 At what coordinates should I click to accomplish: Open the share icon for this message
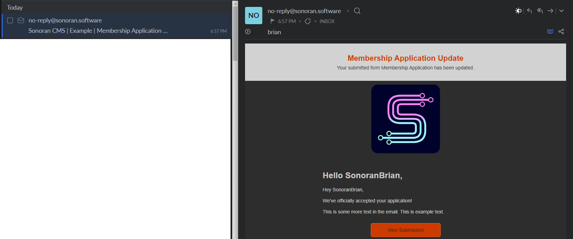(561, 31)
